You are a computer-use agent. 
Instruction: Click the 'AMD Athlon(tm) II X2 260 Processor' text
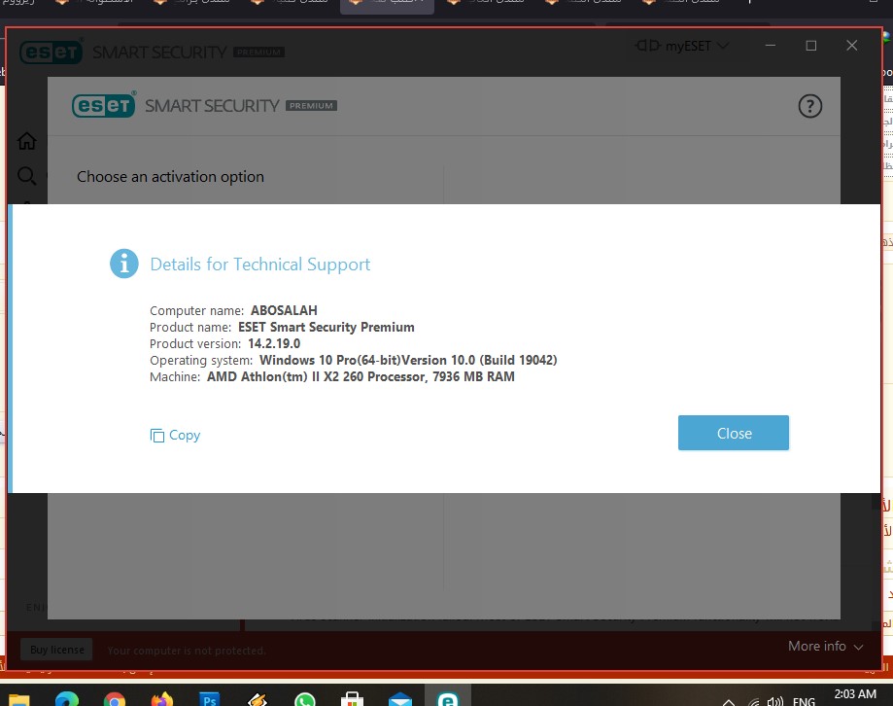point(316,376)
